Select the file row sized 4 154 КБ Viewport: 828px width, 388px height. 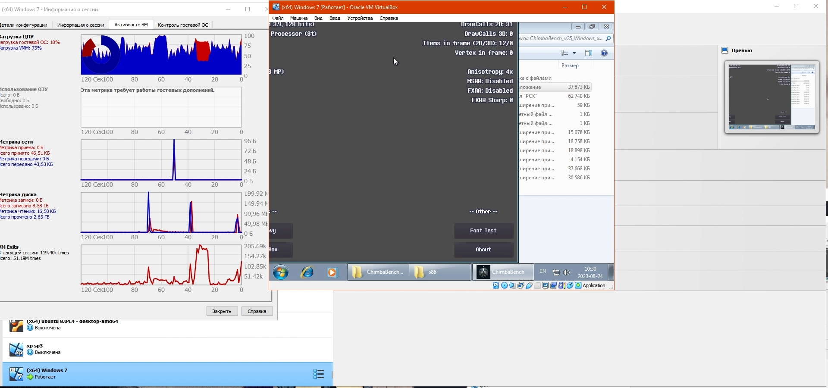click(555, 160)
